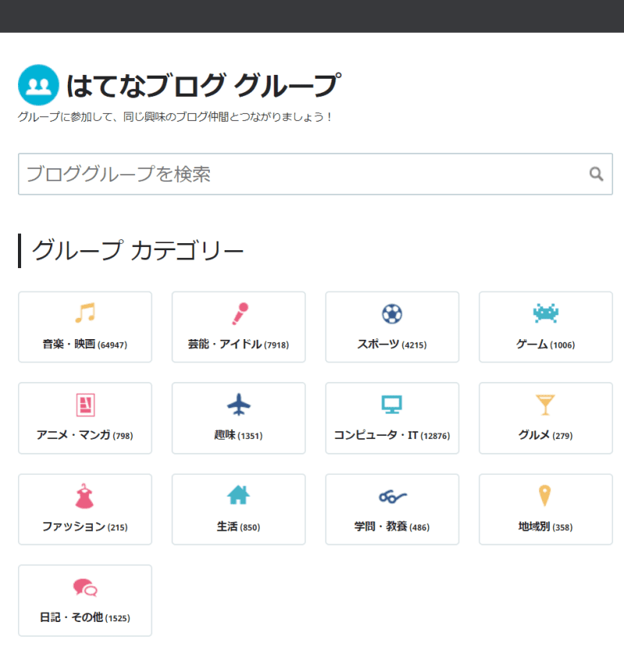Focus the ブロググループを検索 search field

coord(315,174)
